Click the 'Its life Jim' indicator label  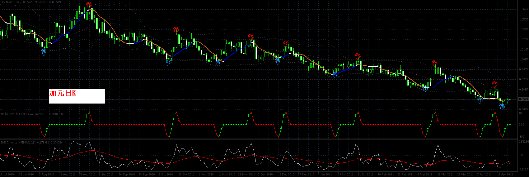click(x=24, y=114)
